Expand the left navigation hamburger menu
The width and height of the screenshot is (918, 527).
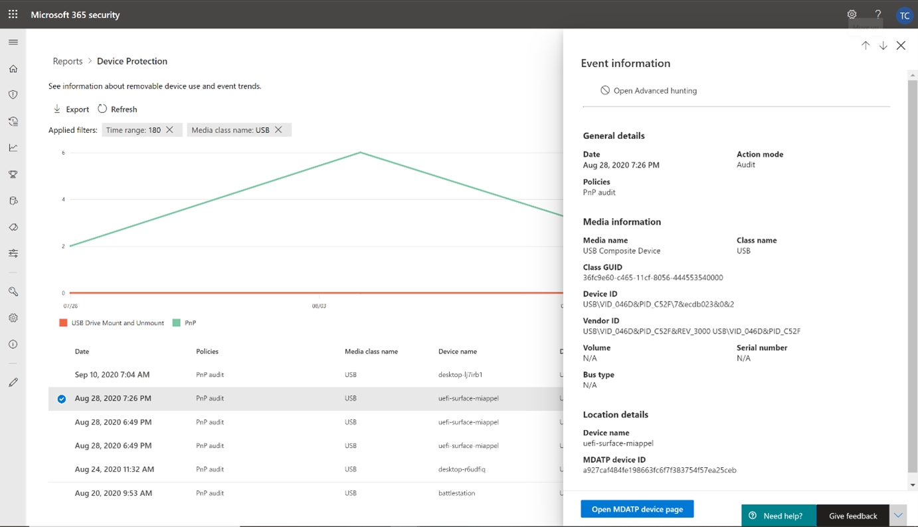[x=13, y=42]
